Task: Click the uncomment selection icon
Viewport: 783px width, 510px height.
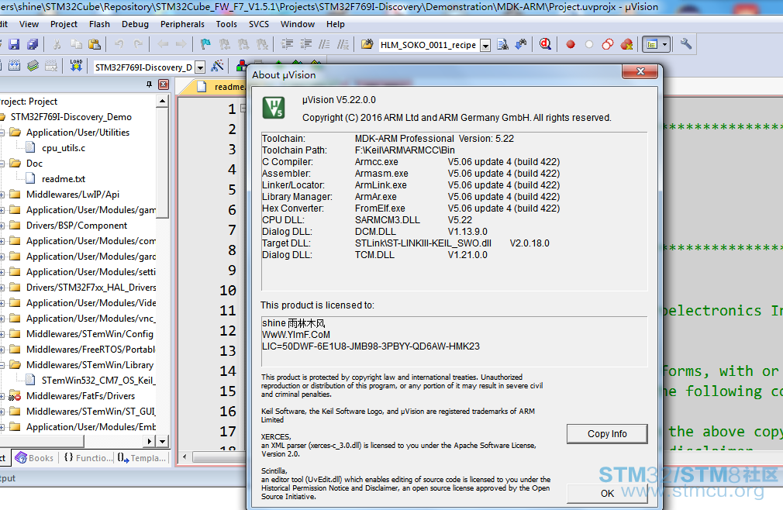Action: pyautogui.click(x=343, y=44)
